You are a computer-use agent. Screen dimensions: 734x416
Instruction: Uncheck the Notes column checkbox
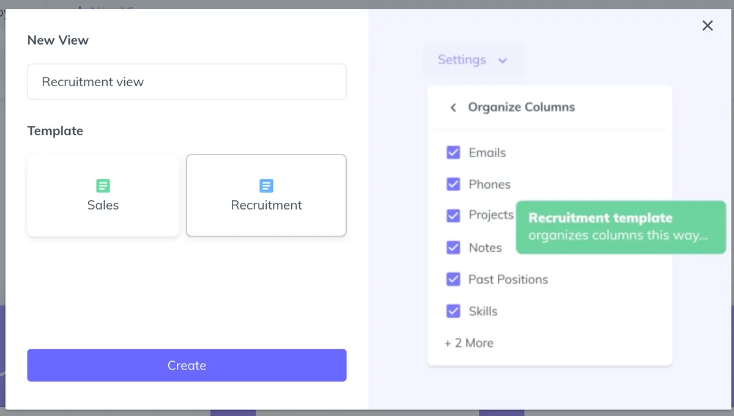coord(453,247)
